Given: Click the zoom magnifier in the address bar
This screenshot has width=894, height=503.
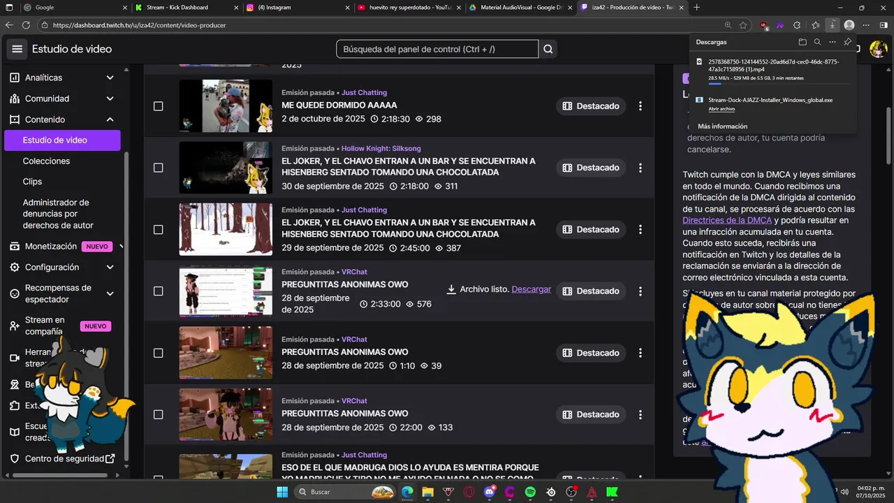Looking at the screenshot, I should tap(728, 25).
